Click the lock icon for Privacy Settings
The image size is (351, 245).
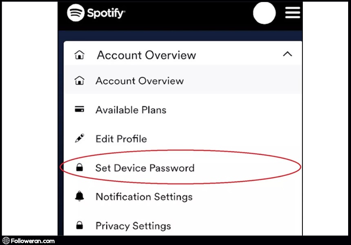tap(80, 225)
